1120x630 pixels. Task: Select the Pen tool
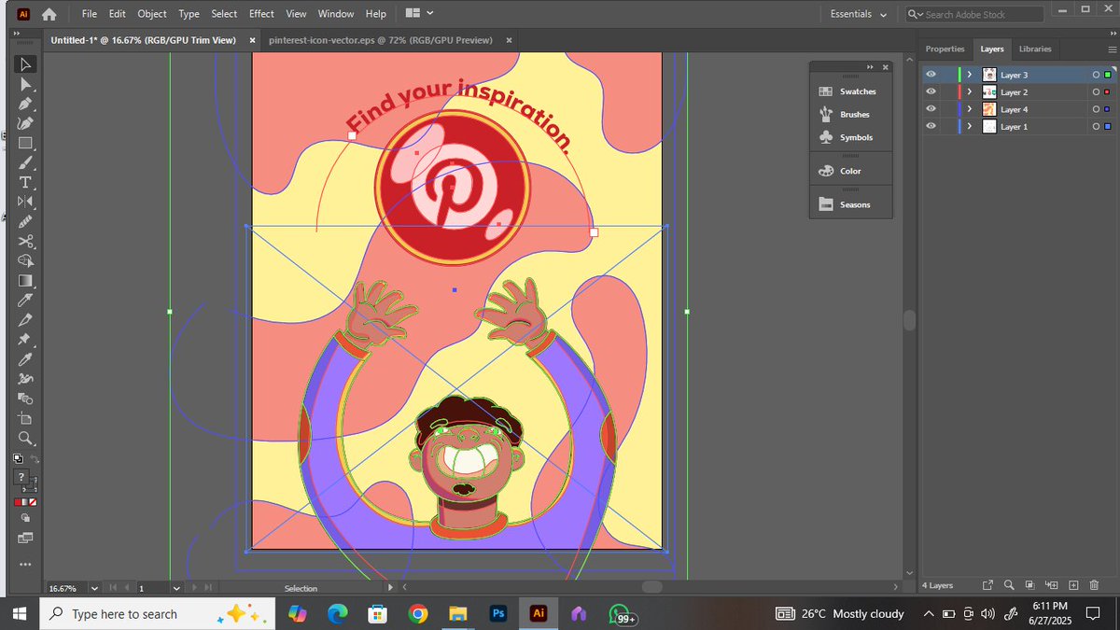[x=25, y=104]
